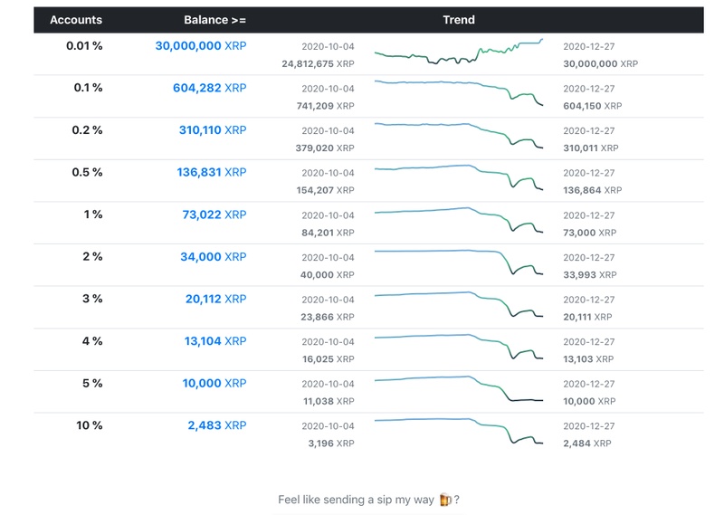Screen dimensions: 724x515
Task: Click the Trend column header
Action: click(459, 20)
